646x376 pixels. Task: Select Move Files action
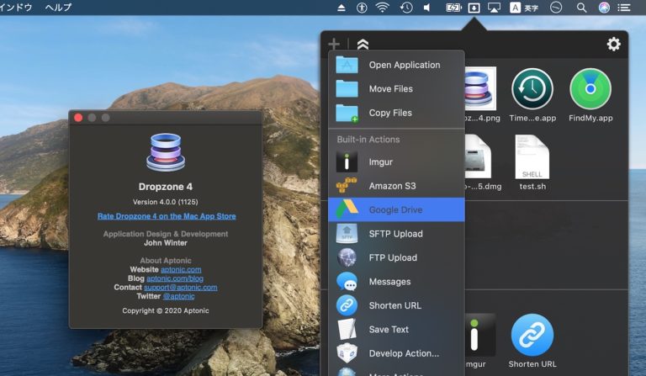pos(390,89)
